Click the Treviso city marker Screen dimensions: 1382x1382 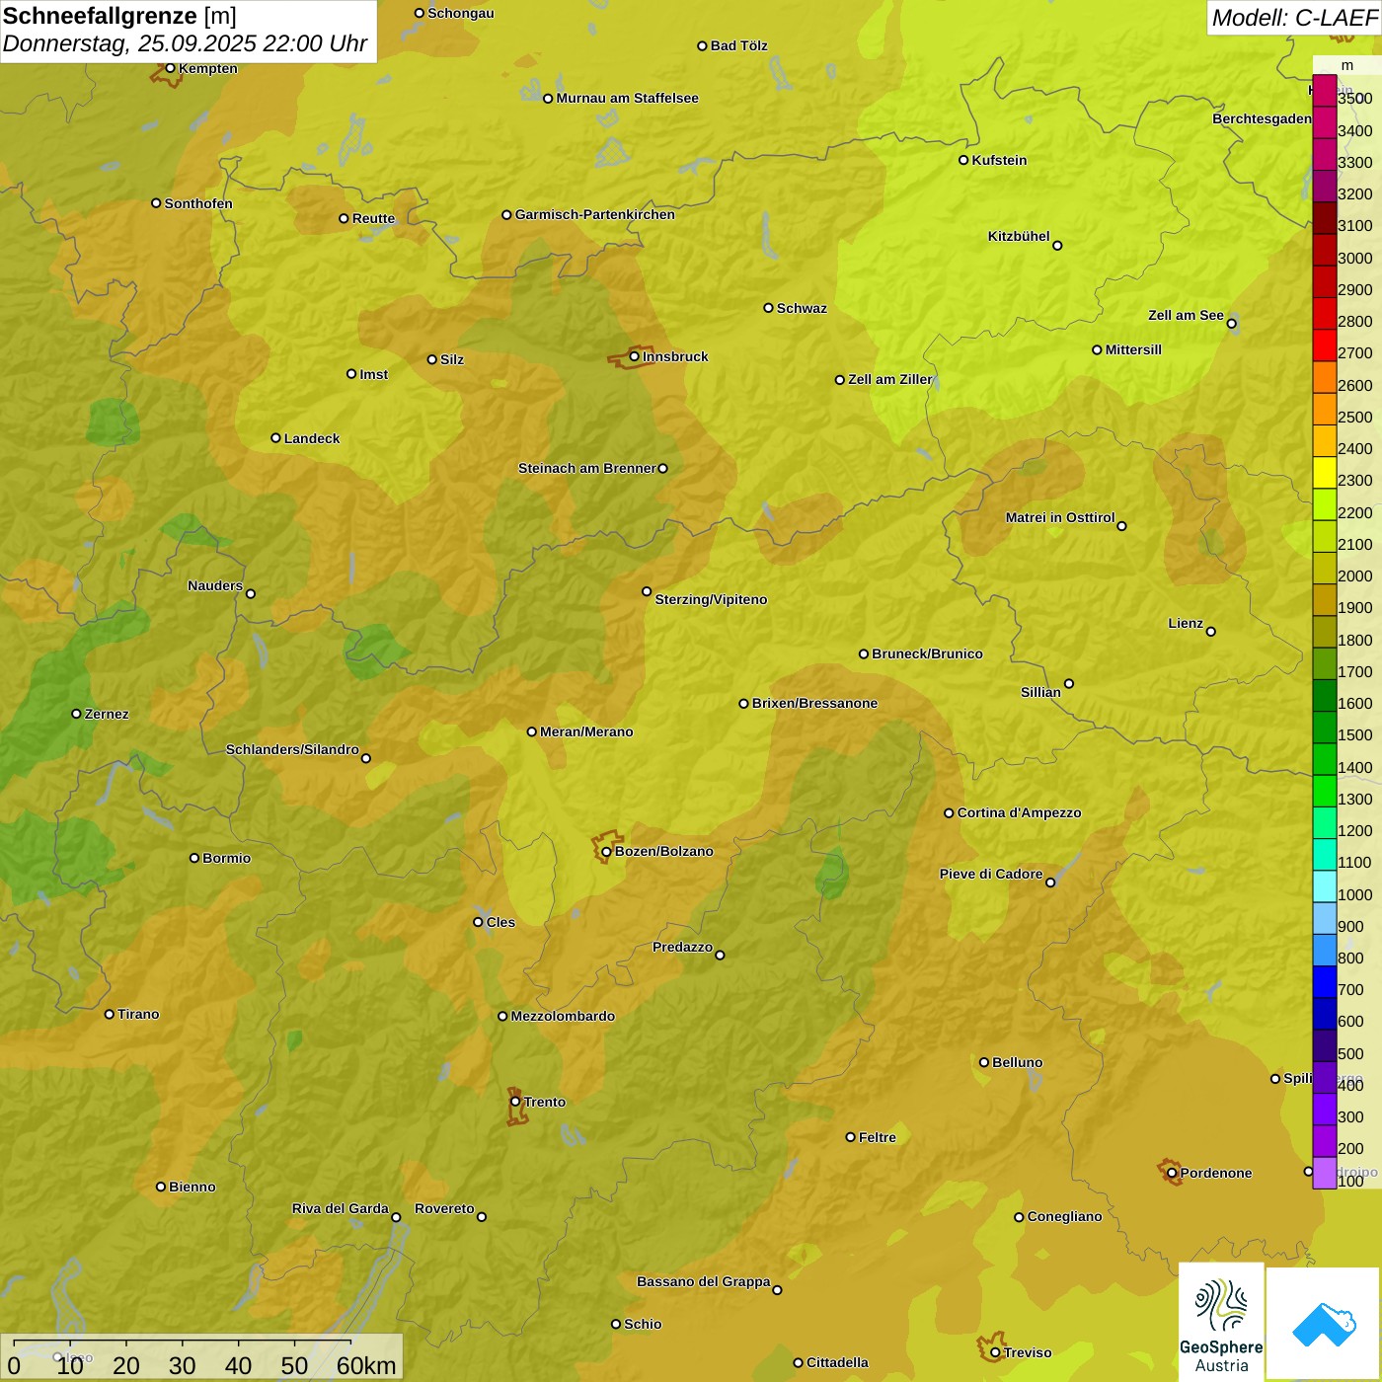[x=995, y=1352]
